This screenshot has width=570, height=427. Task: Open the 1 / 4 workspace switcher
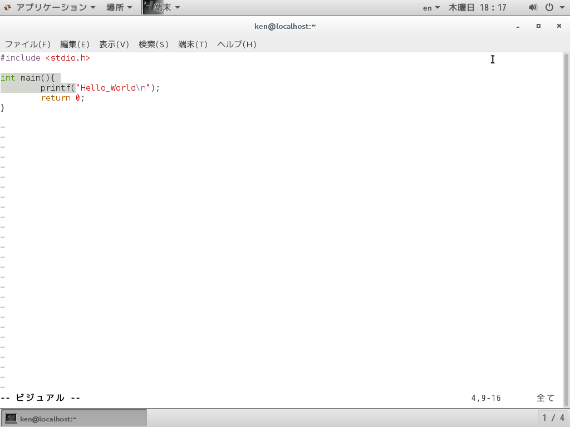click(553, 418)
